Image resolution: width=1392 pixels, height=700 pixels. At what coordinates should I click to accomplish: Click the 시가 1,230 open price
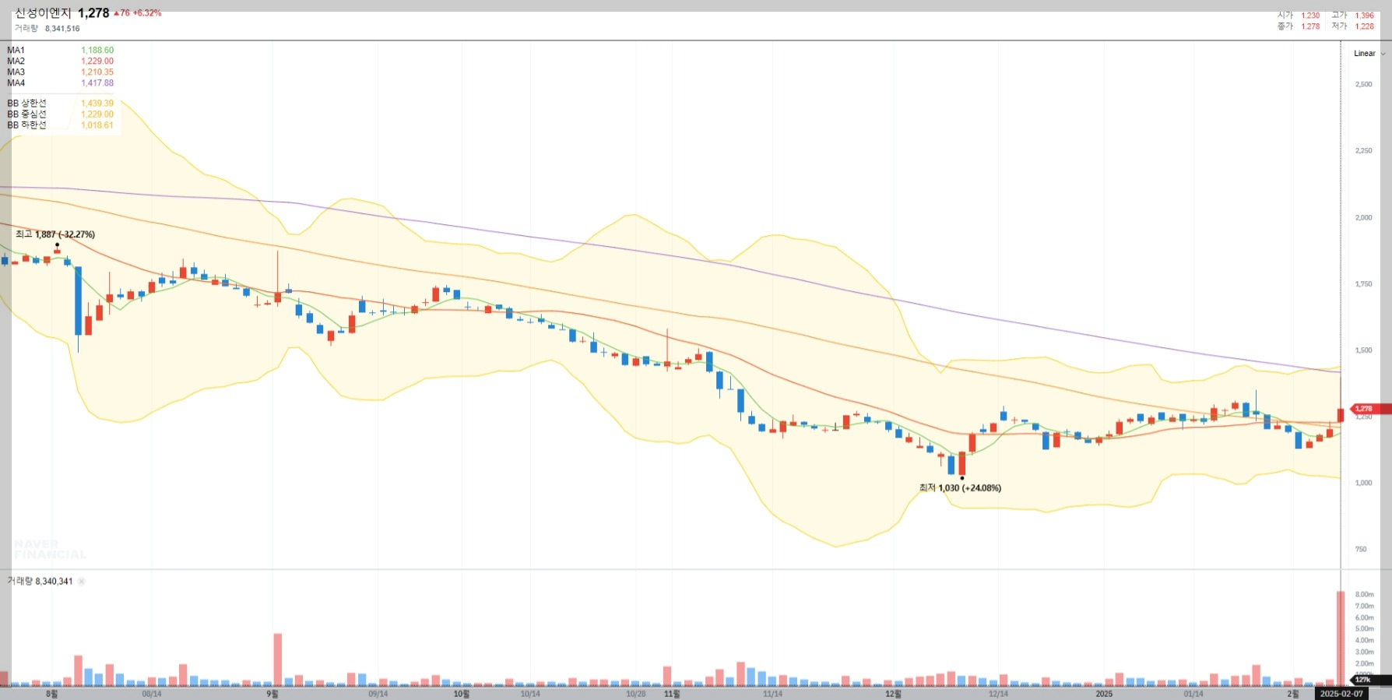click(x=1299, y=16)
